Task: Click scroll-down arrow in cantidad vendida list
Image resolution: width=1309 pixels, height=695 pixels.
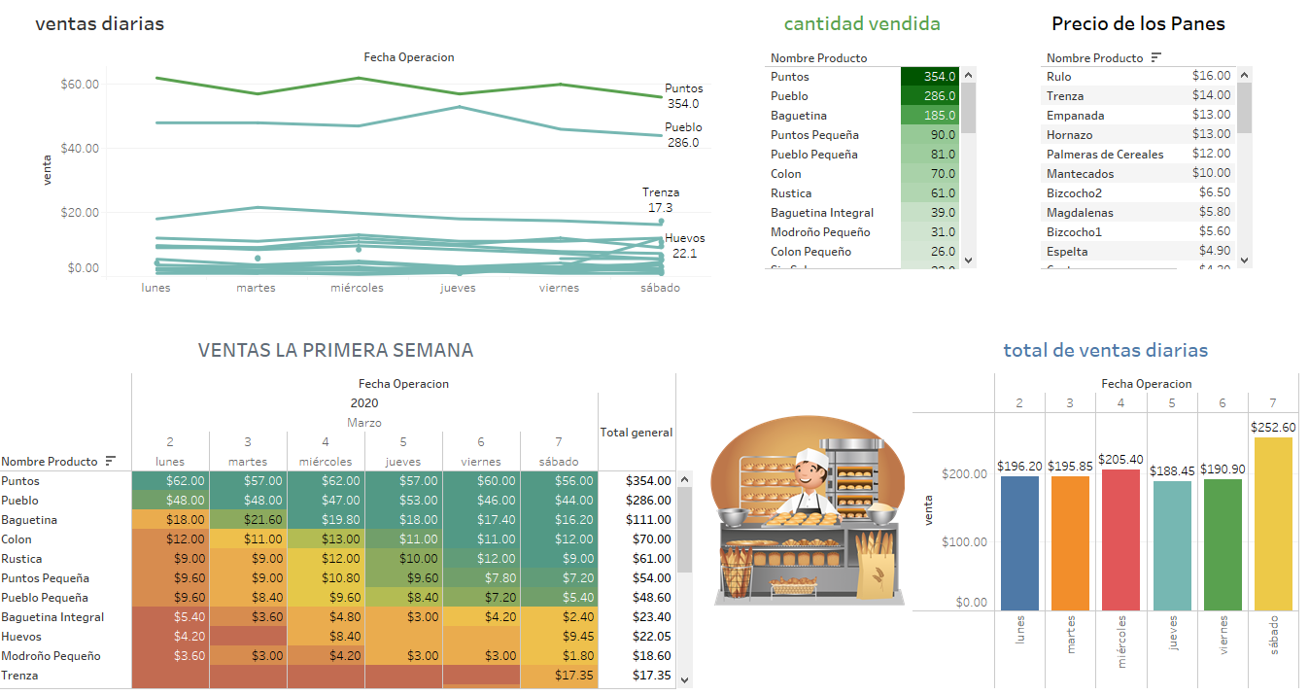Action: point(967,260)
